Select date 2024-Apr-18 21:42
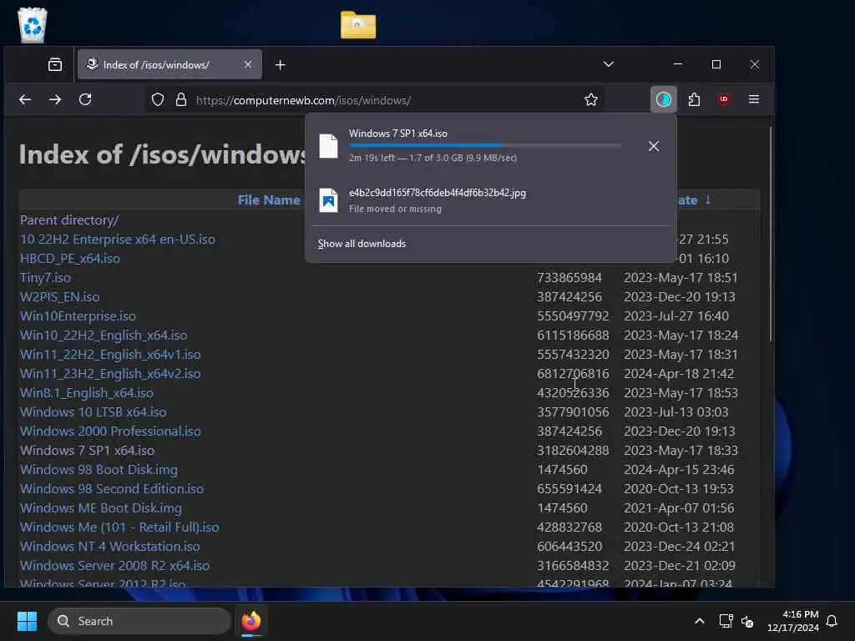The width and height of the screenshot is (855, 641). (679, 373)
